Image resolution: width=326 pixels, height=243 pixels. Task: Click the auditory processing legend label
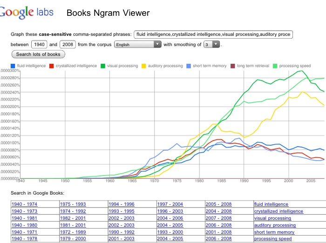click(x=165, y=66)
